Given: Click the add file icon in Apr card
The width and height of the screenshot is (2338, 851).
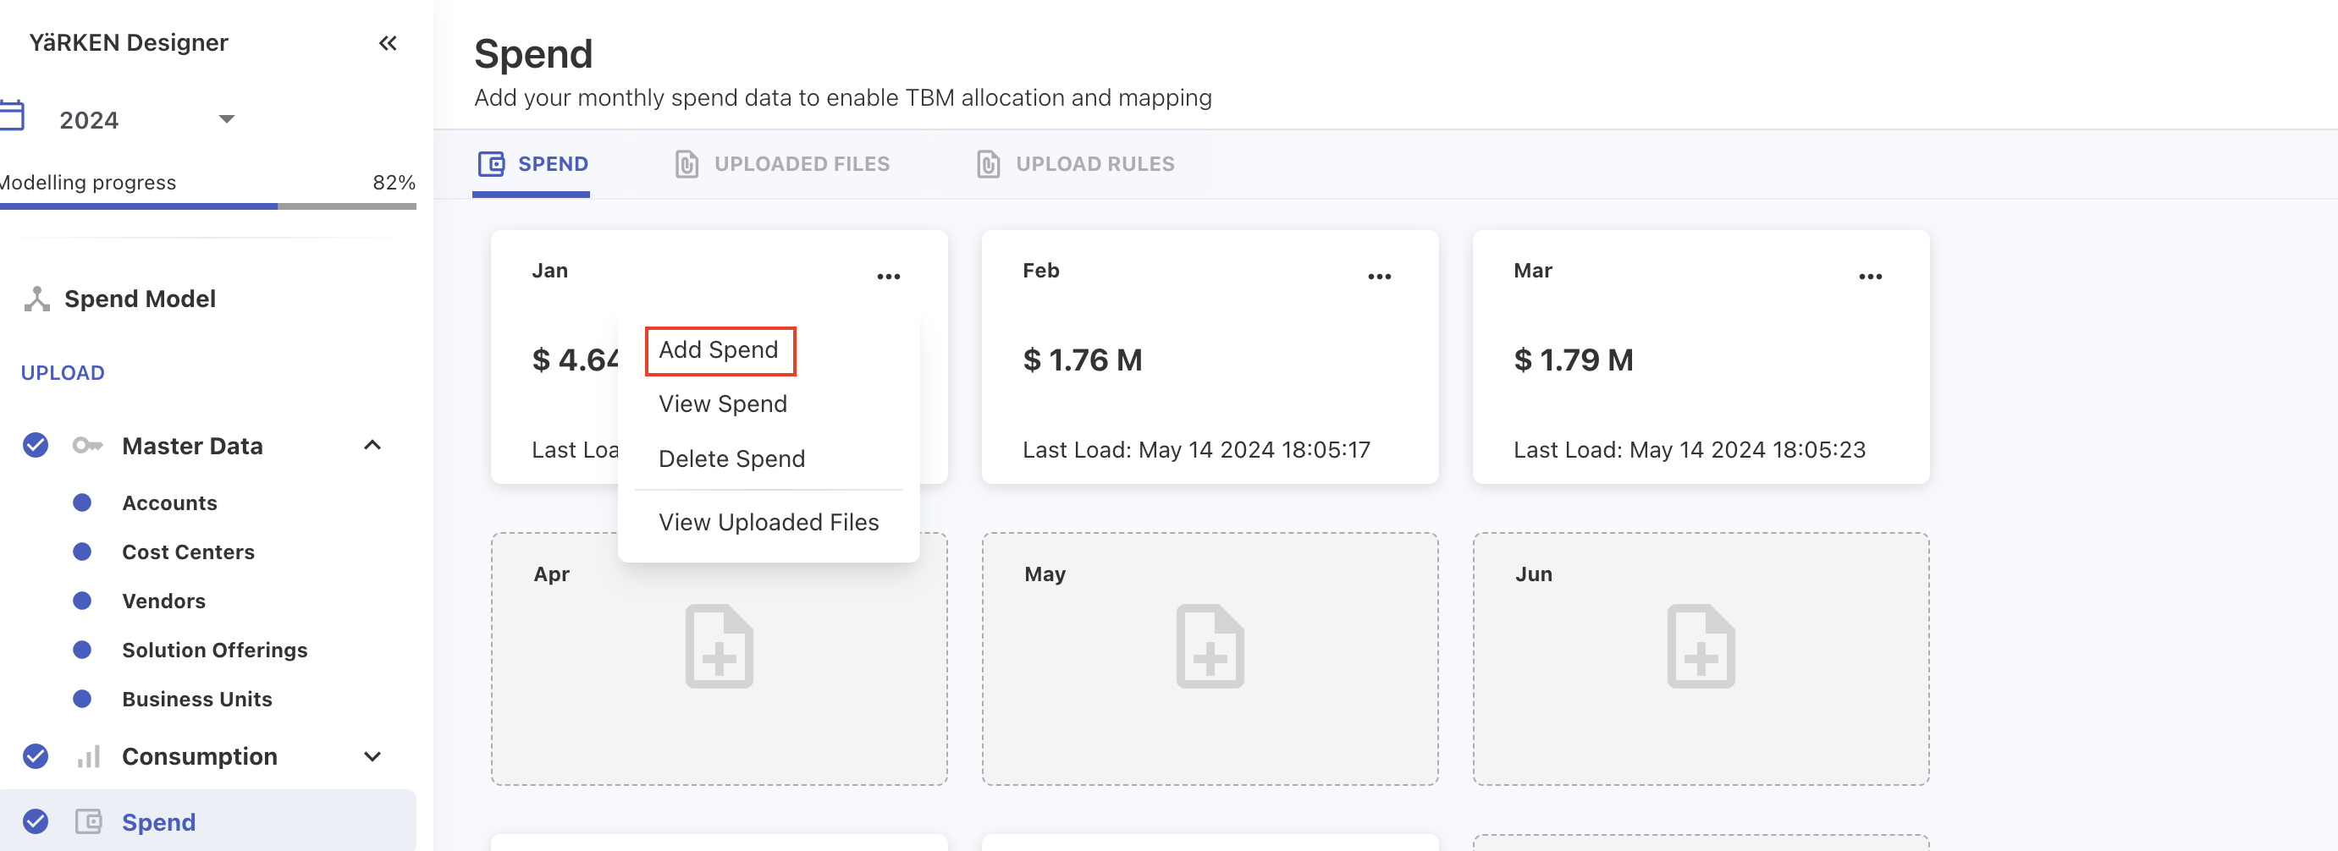Looking at the screenshot, I should click(x=719, y=646).
